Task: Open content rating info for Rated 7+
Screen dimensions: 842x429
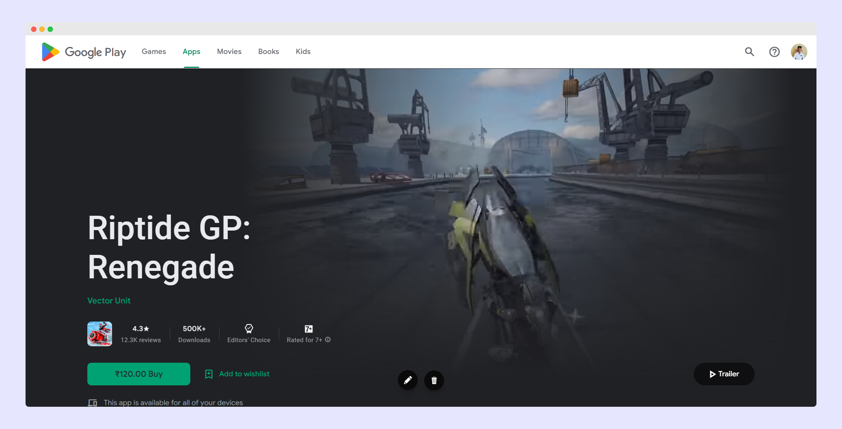Action: [x=327, y=340]
